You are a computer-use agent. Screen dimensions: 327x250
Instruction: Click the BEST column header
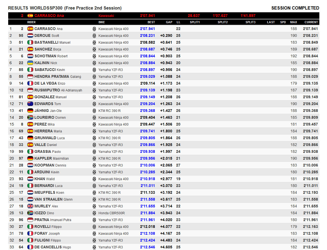[151, 22]
